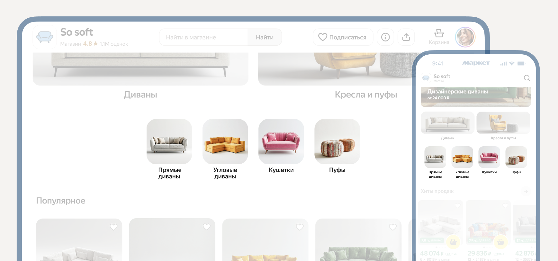Open Пуфы category on tablet
This screenshot has width=558, height=261.
pos(337,146)
